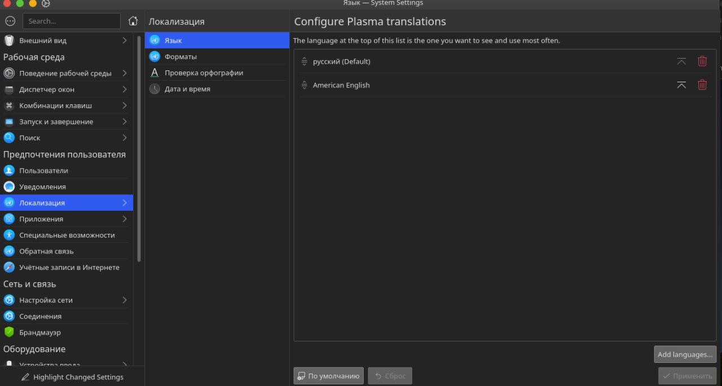The image size is (722, 386).
Task: Expand Приложения category arrow
Action: coord(125,219)
